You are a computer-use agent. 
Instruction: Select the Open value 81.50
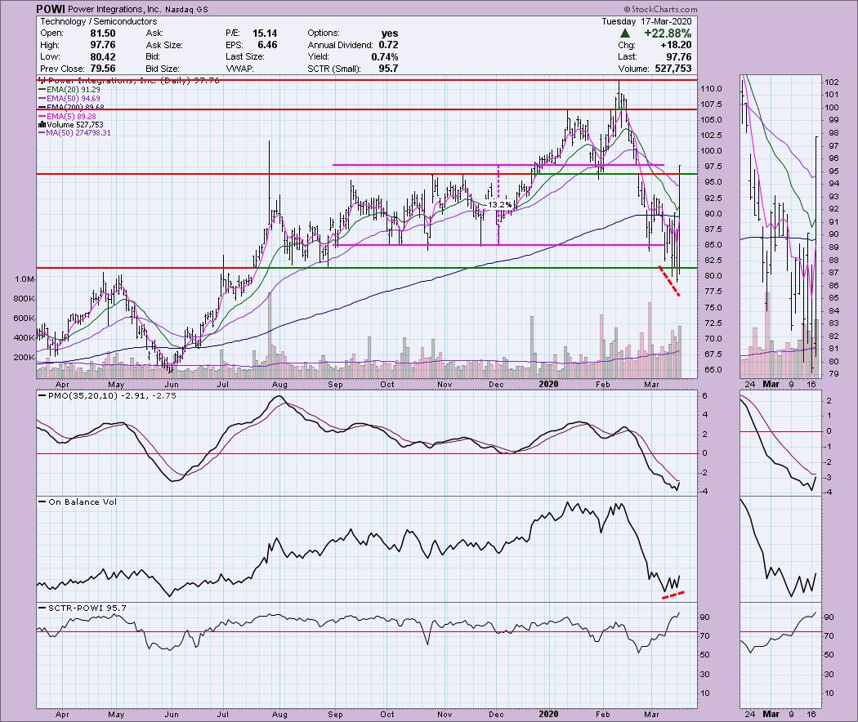[x=102, y=33]
